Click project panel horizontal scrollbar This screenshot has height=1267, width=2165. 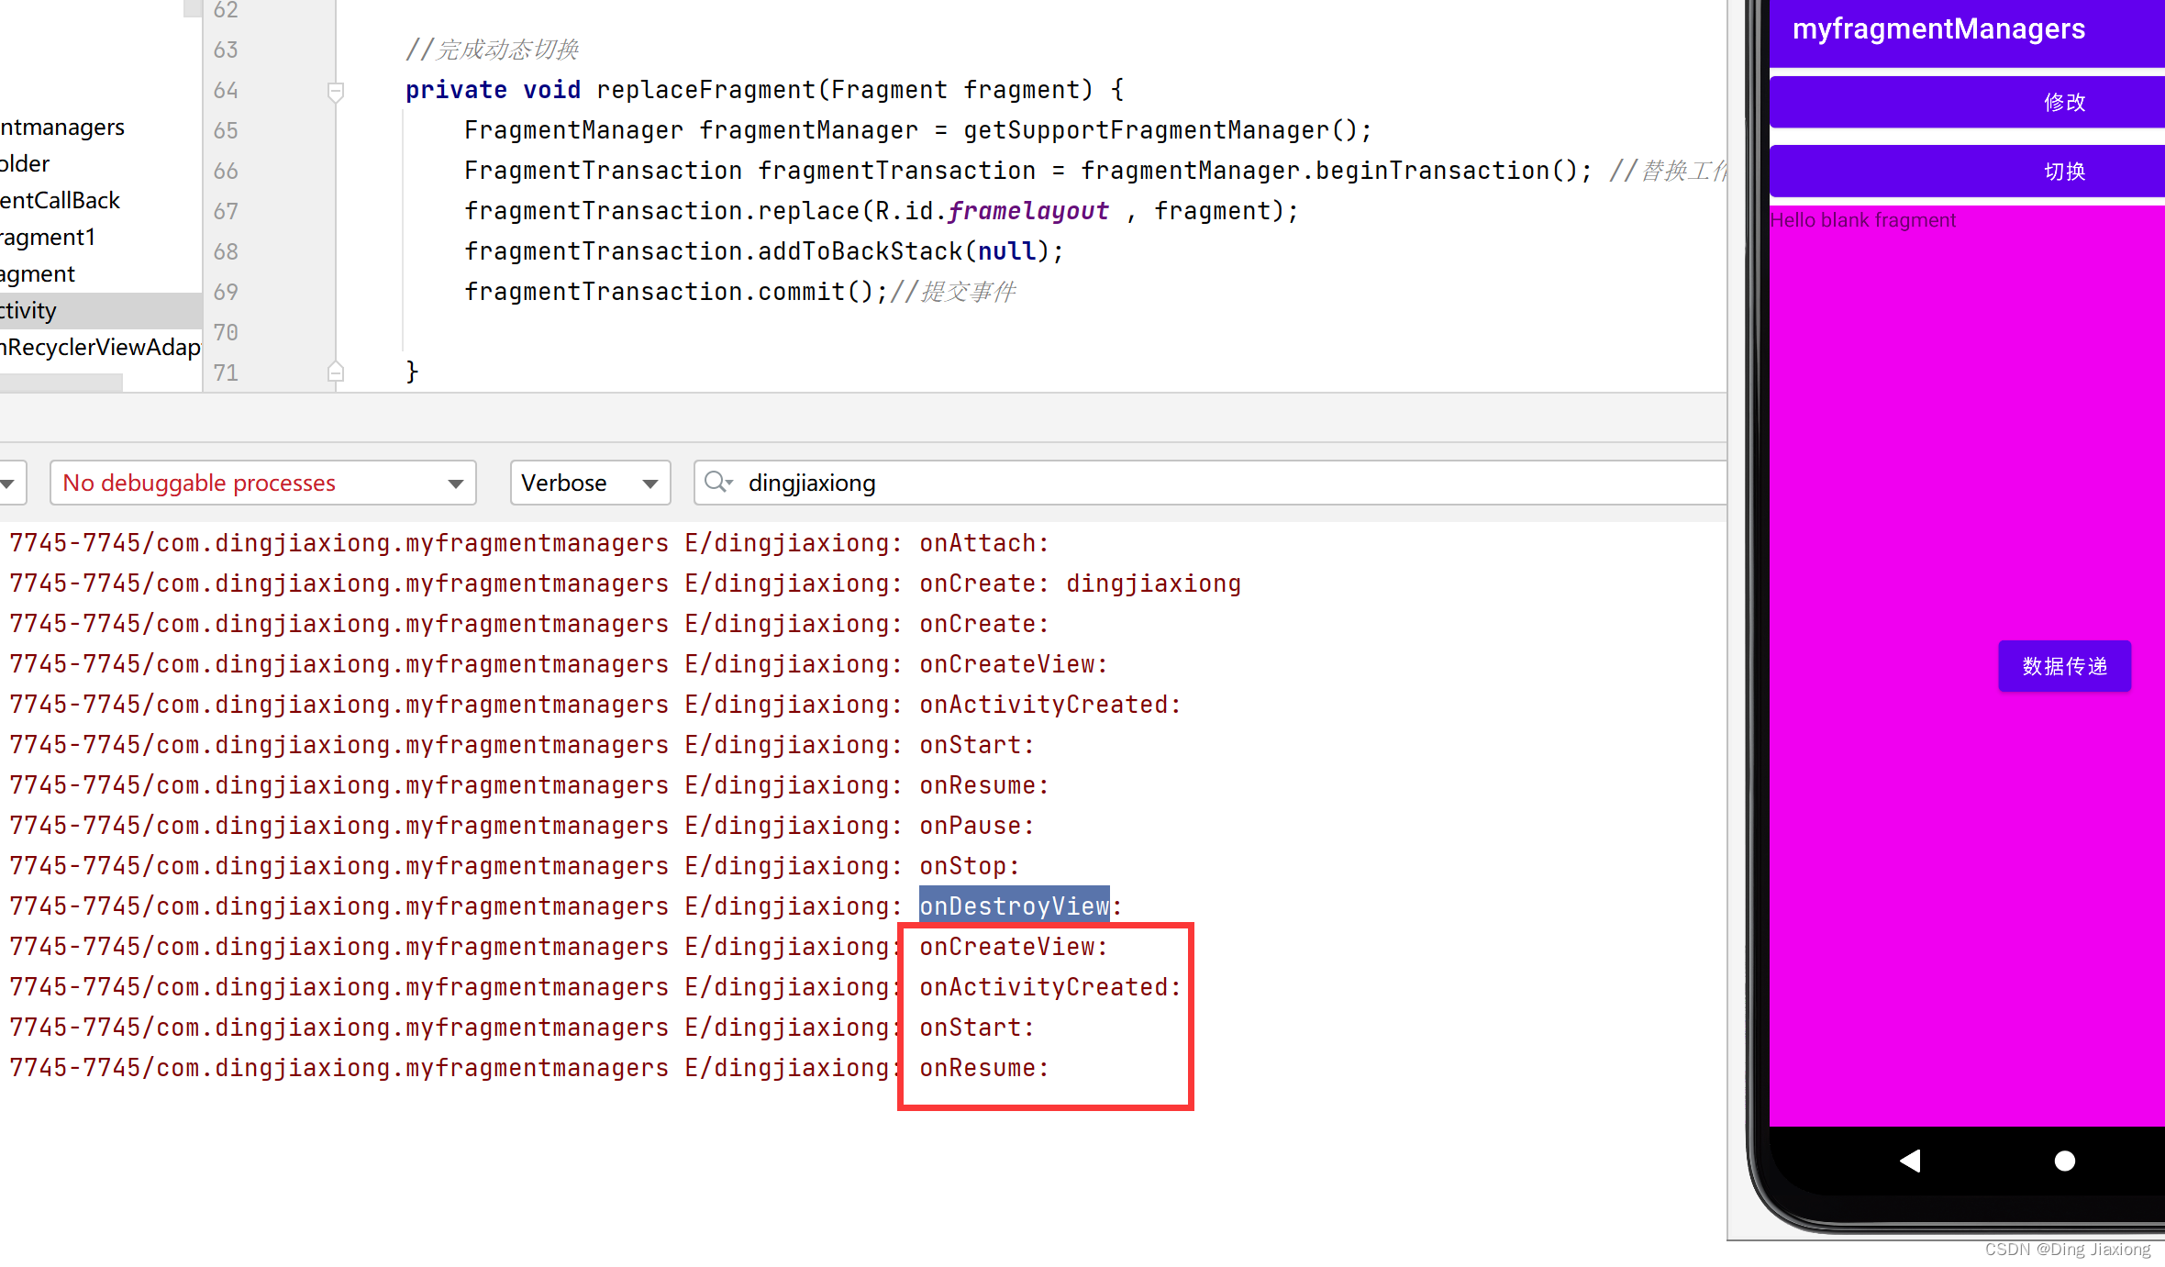pyautogui.click(x=61, y=383)
